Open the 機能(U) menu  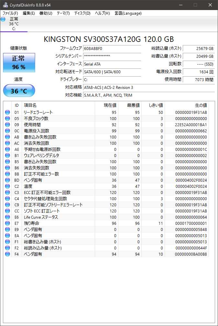[x=46, y=13]
